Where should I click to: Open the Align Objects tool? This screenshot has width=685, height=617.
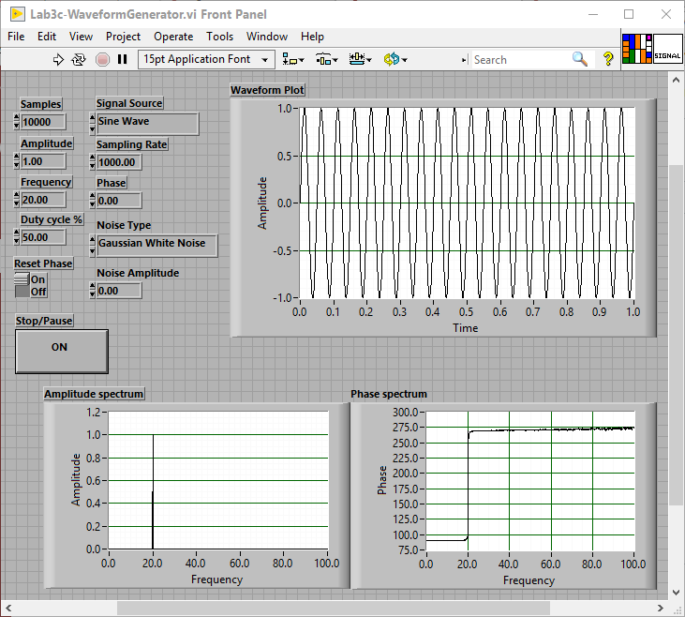[x=293, y=59]
